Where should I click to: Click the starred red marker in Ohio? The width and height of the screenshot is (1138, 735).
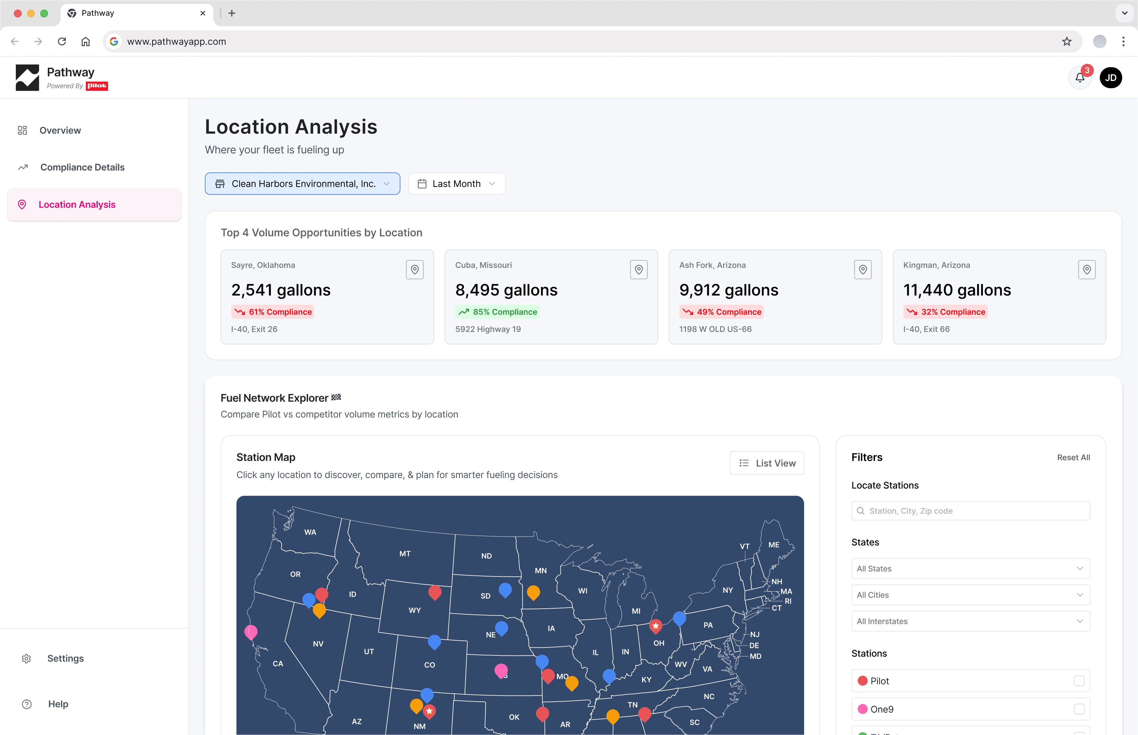pos(656,625)
